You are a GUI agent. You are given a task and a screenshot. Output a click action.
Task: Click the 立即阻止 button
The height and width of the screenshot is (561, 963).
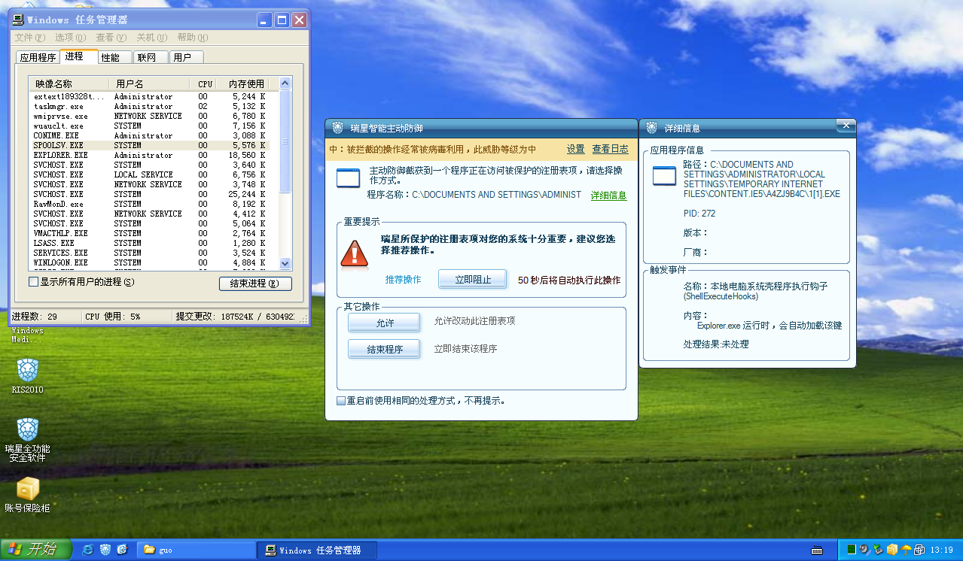pyautogui.click(x=473, y=280)
